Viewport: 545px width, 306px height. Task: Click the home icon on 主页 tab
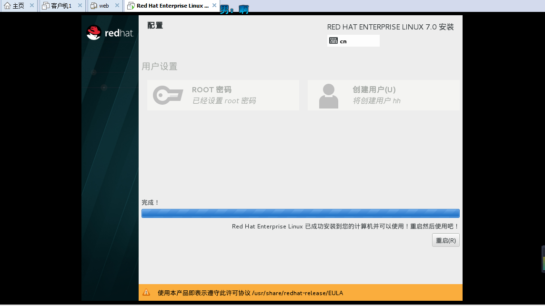[x=7, y=6]
